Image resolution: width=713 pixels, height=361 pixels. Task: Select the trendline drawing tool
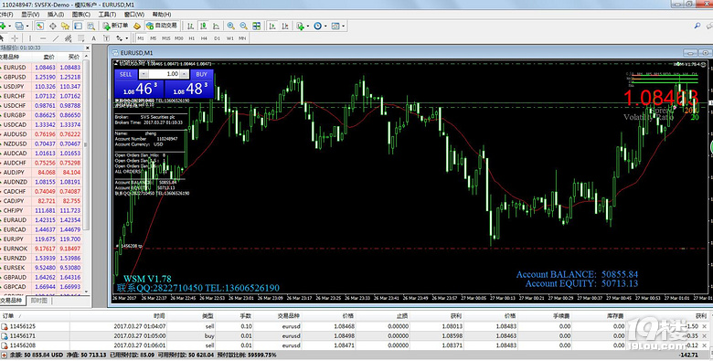[x=56, y=38]
